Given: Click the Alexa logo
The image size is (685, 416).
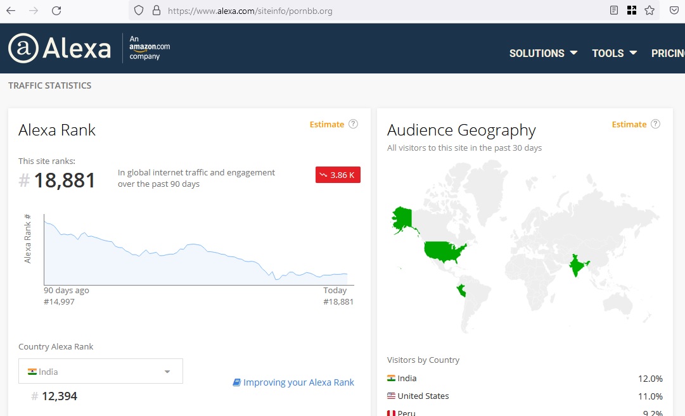Looking at the screenshot, I should click(x=60, y=48).
